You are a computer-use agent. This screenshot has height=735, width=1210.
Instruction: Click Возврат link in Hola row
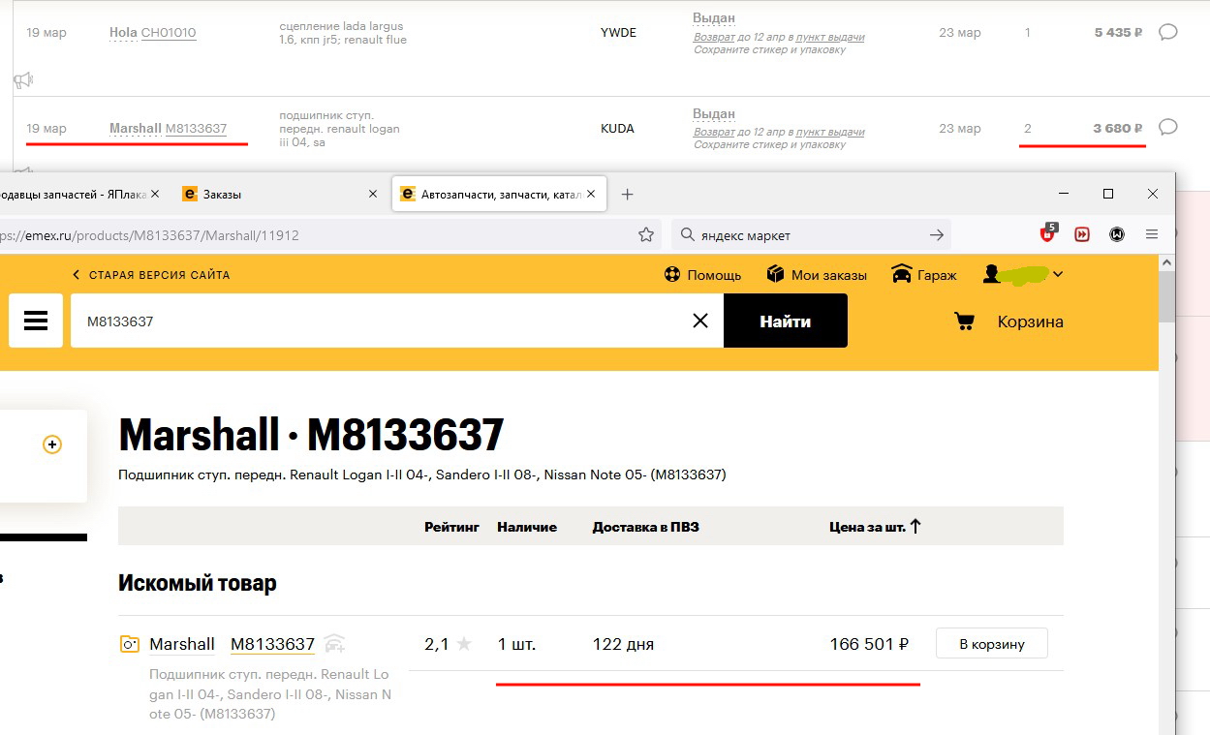click(714, 37)
